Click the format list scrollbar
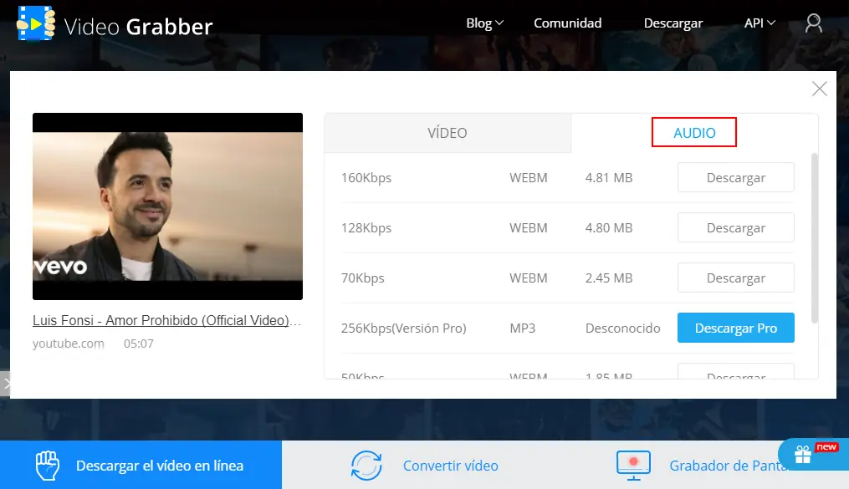This screenshot has height=489, width=849. tap(815, 238)
